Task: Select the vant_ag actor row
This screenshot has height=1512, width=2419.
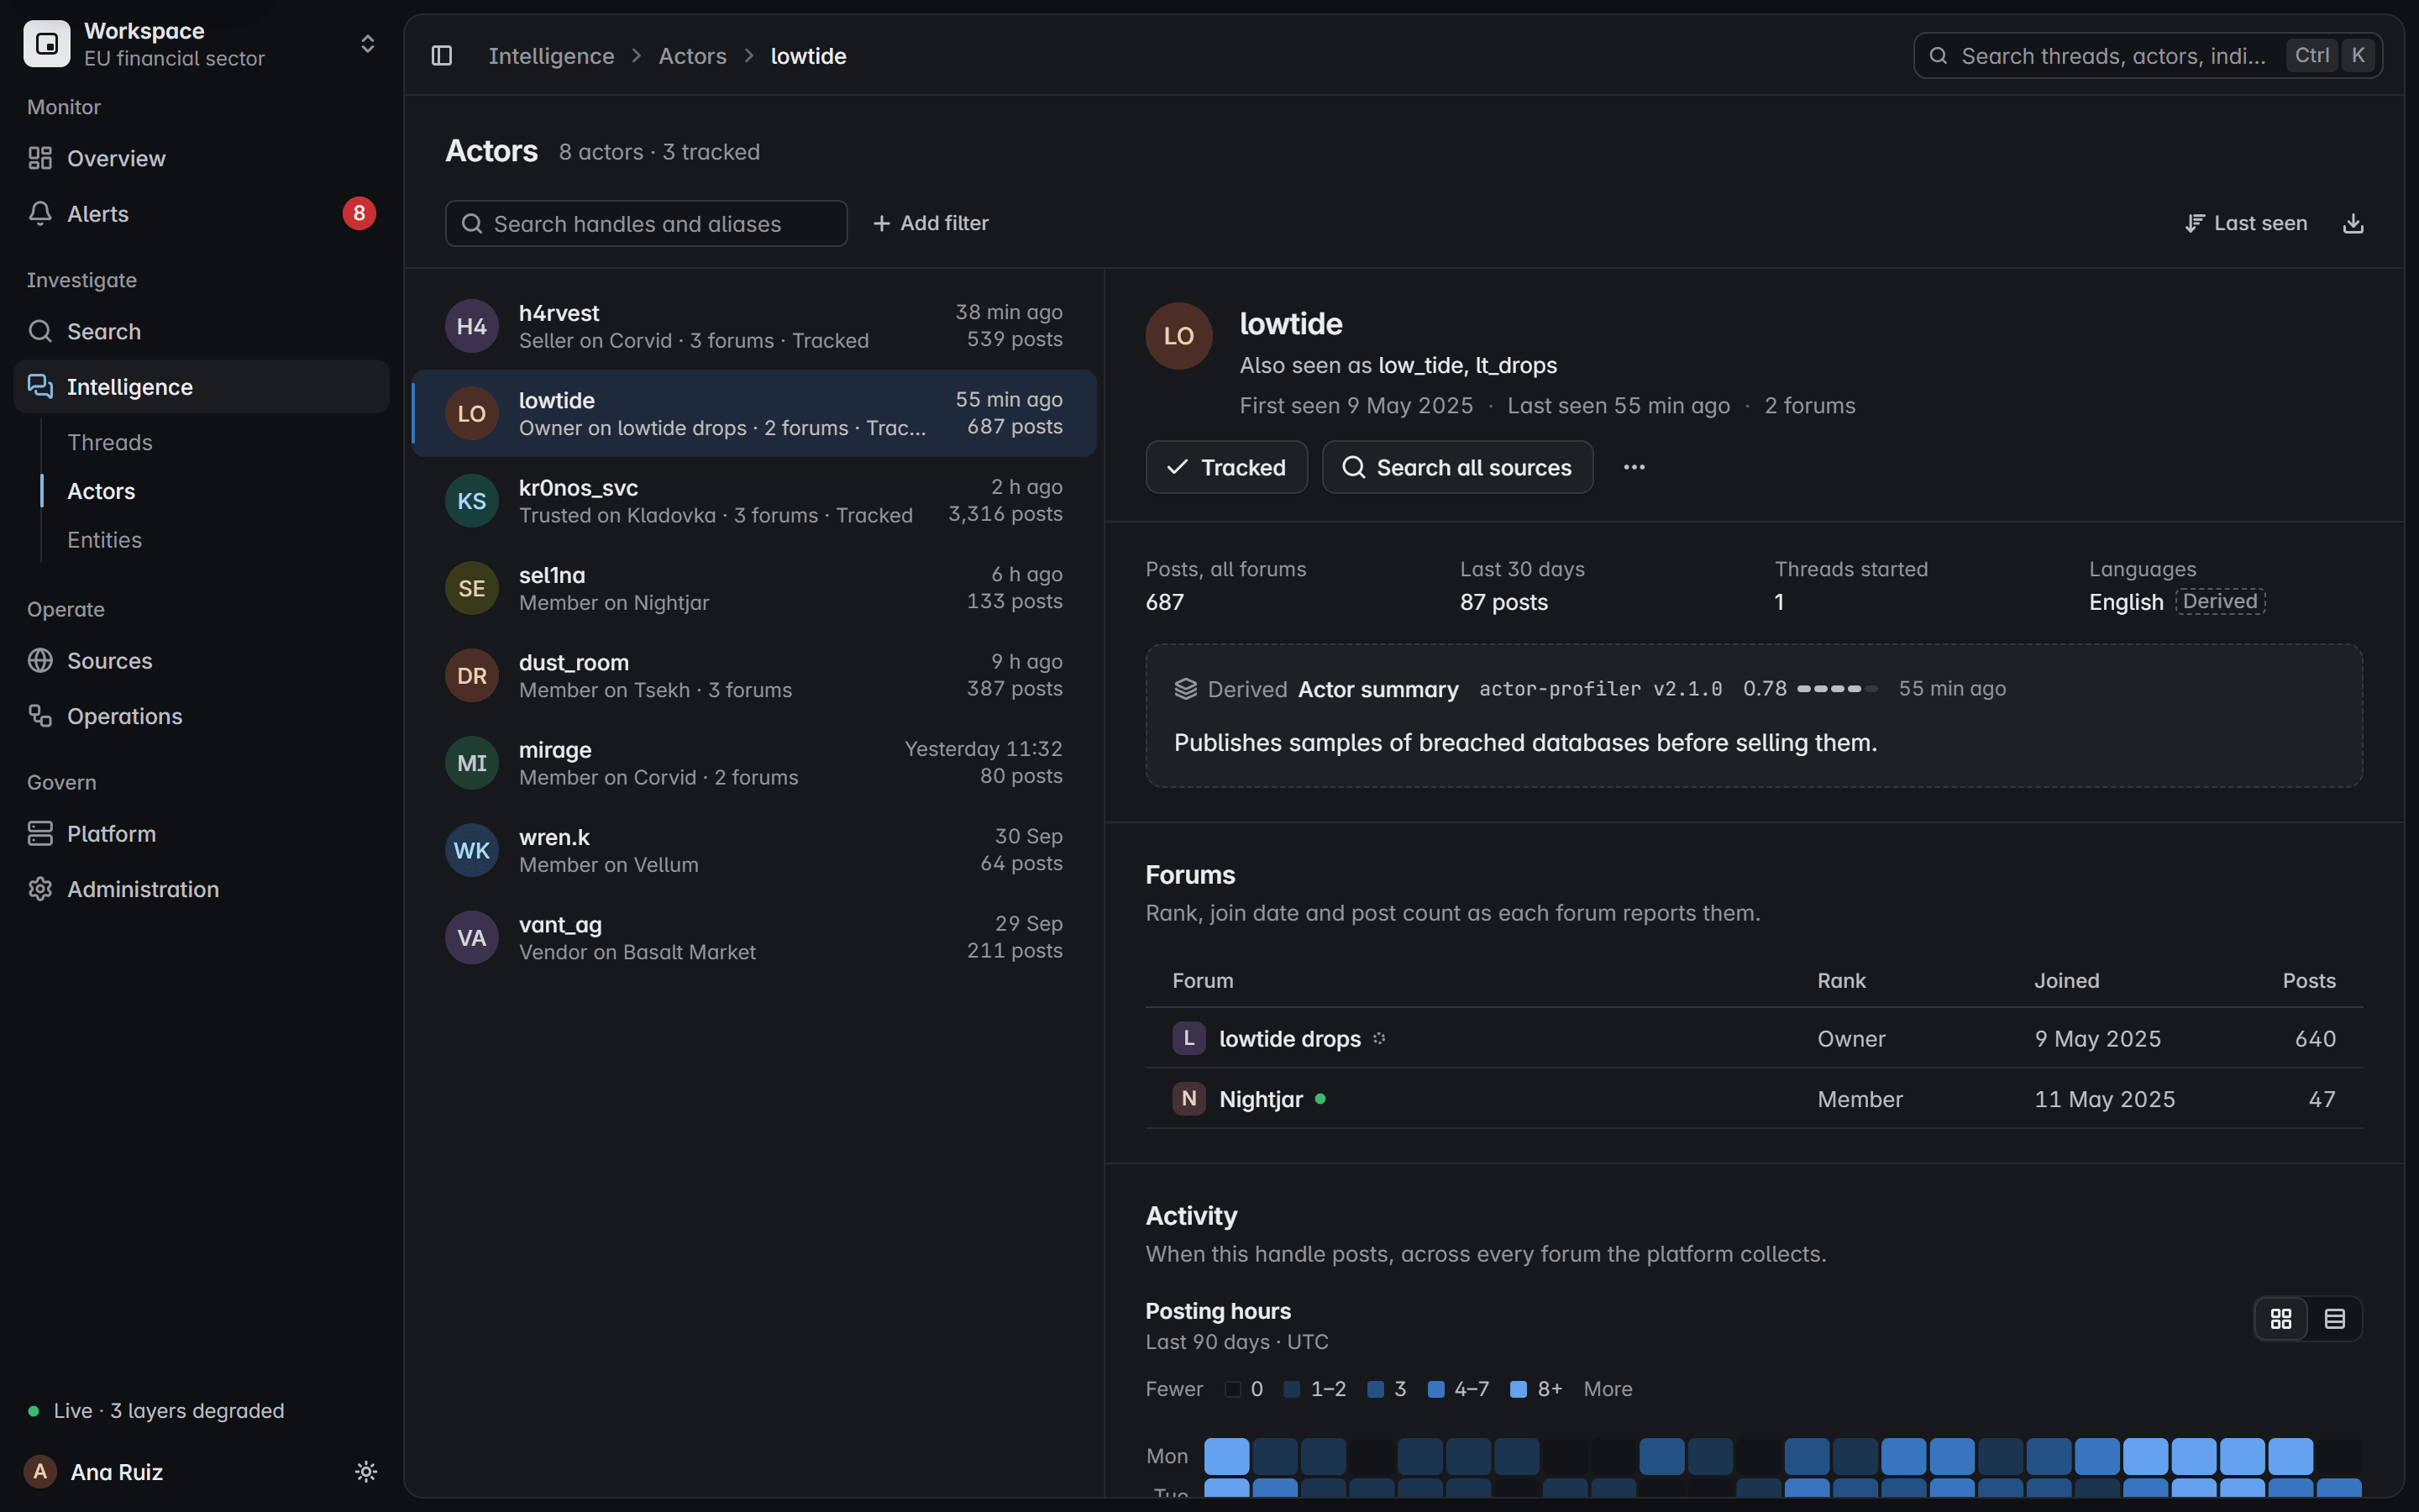Action: (753, 938)
